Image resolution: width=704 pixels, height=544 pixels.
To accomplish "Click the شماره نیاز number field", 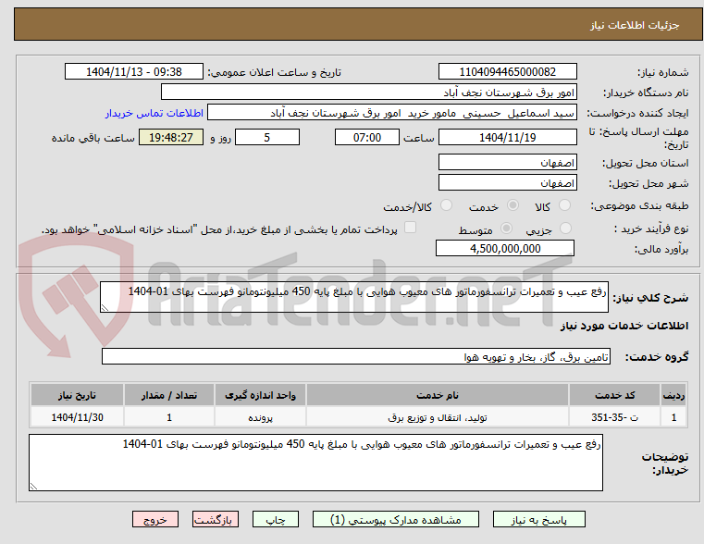I will coord(507,72).
